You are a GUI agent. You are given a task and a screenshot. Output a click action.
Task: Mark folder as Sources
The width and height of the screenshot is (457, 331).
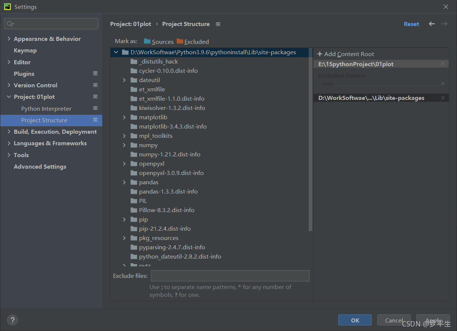pyautogui.click(x=159, y=42)
